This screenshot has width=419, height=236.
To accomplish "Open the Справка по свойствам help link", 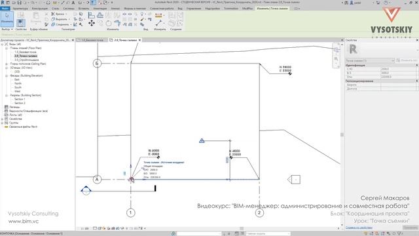I will pyautogui.click(x=359, y=227).
